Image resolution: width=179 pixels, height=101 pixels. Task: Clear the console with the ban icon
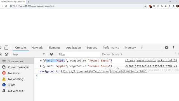(x=6, y=54)
